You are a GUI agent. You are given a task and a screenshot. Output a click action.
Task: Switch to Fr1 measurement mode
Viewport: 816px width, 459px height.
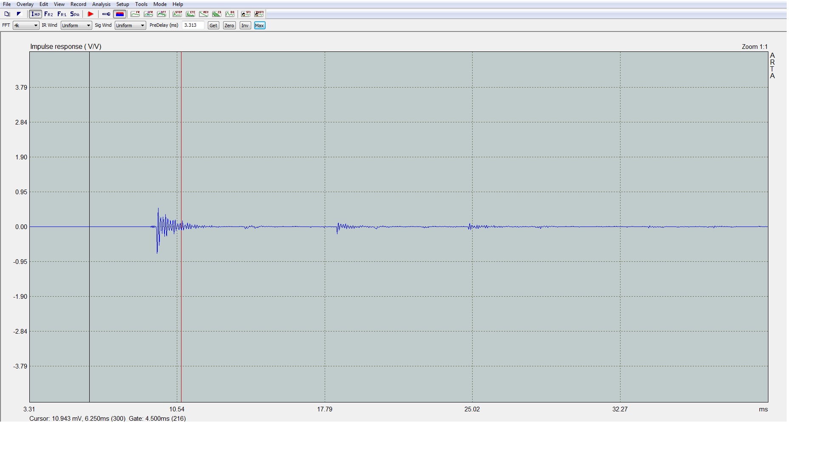[62, 14]
